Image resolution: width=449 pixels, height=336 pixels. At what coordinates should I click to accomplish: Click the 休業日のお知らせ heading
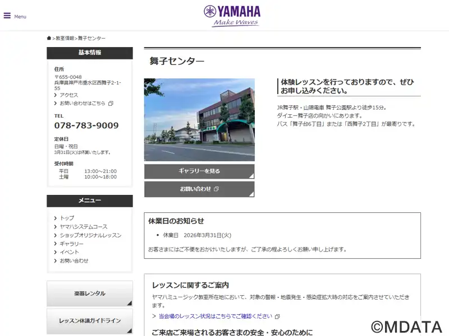pyautogui.click(x=176, y=221)
